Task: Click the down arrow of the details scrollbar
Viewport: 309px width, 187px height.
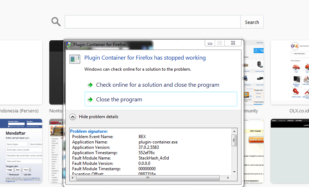Action: point(234,172)
